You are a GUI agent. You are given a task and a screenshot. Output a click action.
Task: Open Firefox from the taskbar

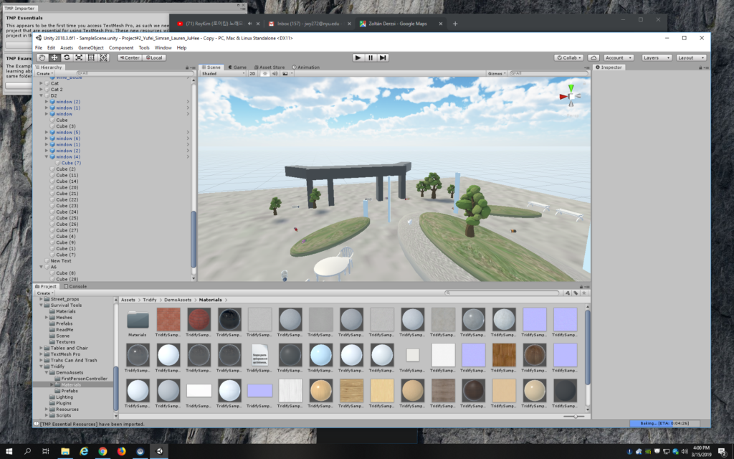121,451
